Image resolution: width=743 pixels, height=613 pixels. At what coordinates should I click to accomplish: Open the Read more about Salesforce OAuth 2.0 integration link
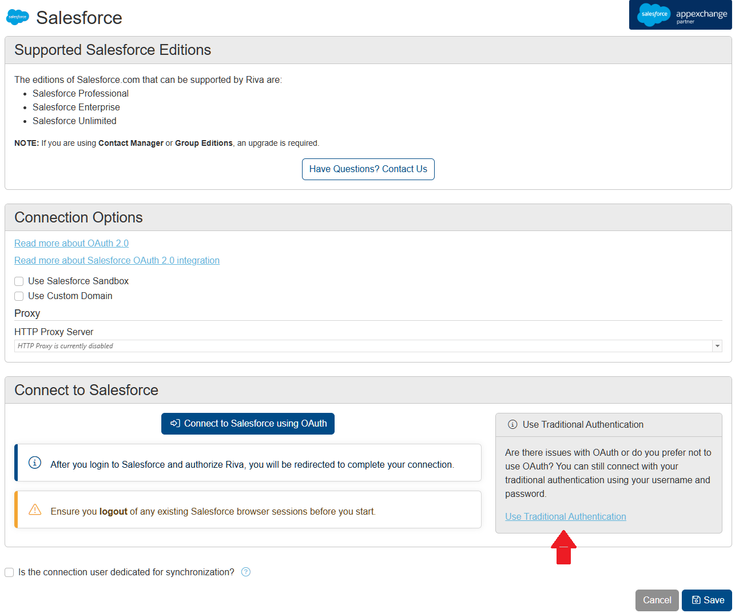[117, 260]
